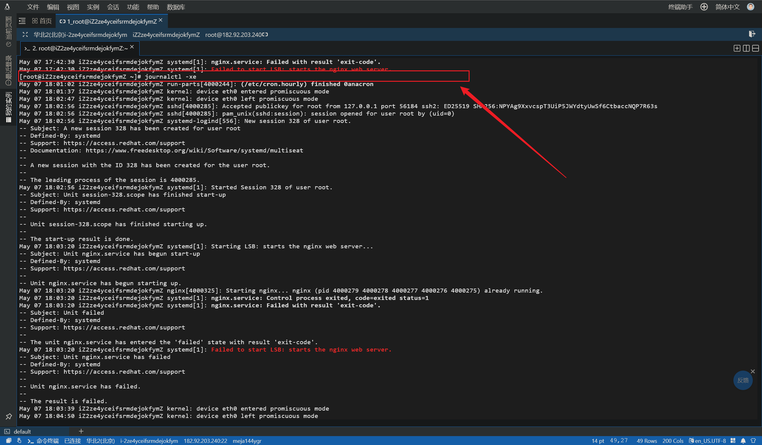
Task: Click the 49,27 cursor position indicator
Action: [619, 440]
